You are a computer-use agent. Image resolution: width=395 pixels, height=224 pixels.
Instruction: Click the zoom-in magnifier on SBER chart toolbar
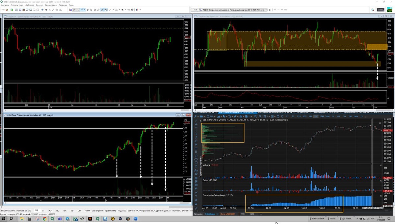point(255,116)
